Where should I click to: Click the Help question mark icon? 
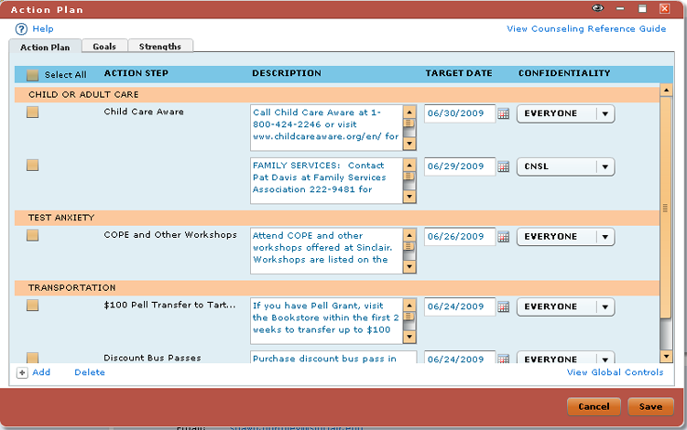click(22, 29)
